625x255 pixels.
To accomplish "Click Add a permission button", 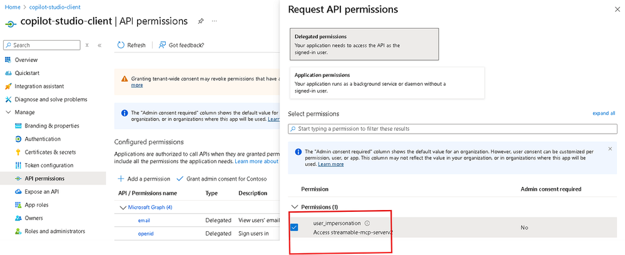I will pos(144,179).
